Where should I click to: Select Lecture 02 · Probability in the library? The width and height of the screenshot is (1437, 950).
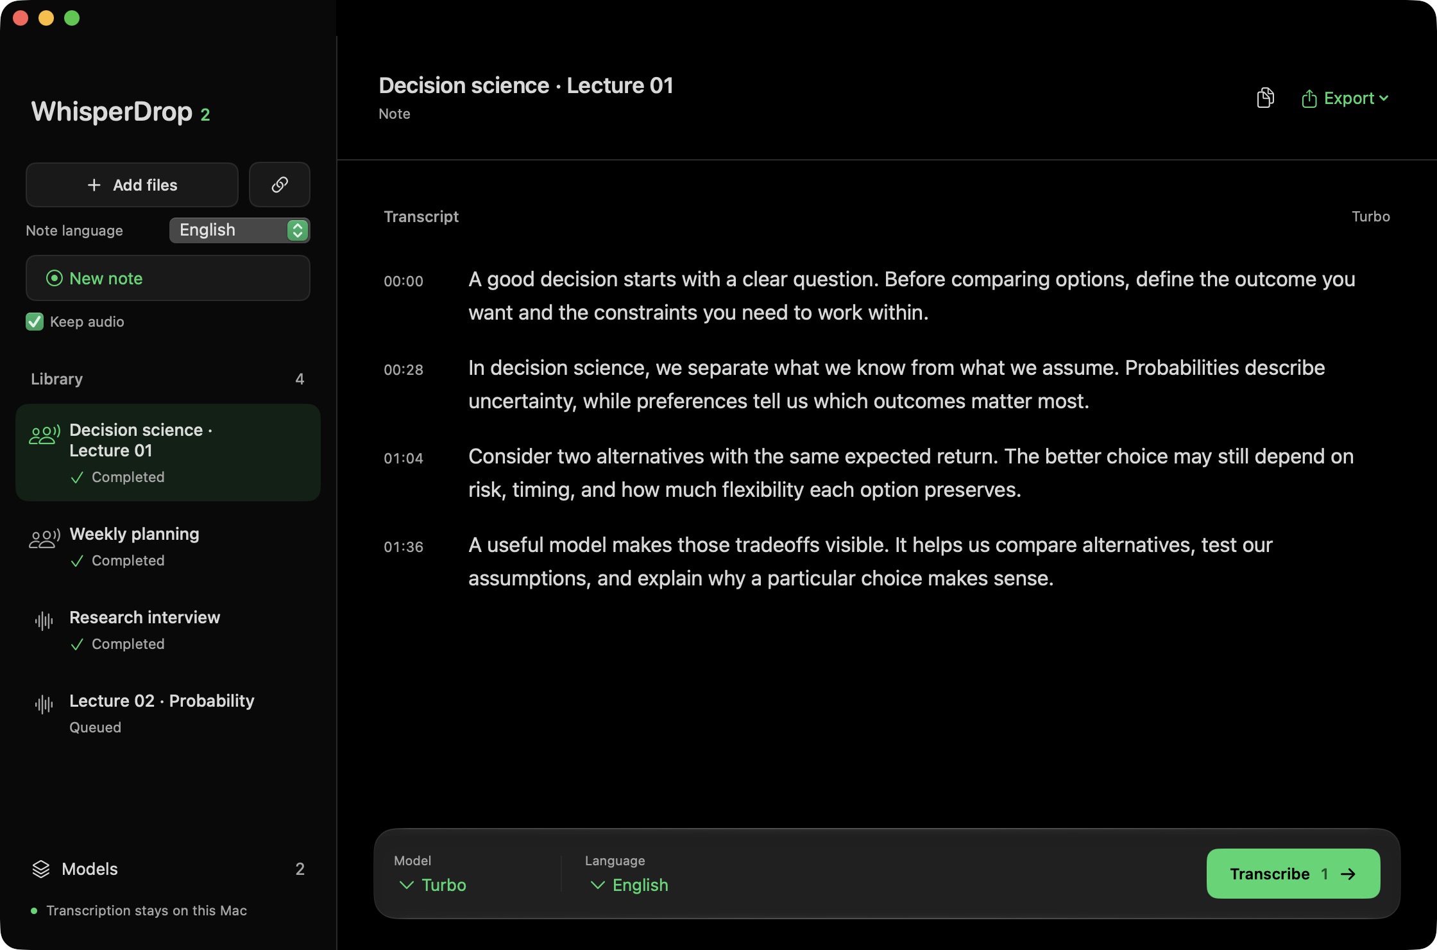tap(168, 713)
